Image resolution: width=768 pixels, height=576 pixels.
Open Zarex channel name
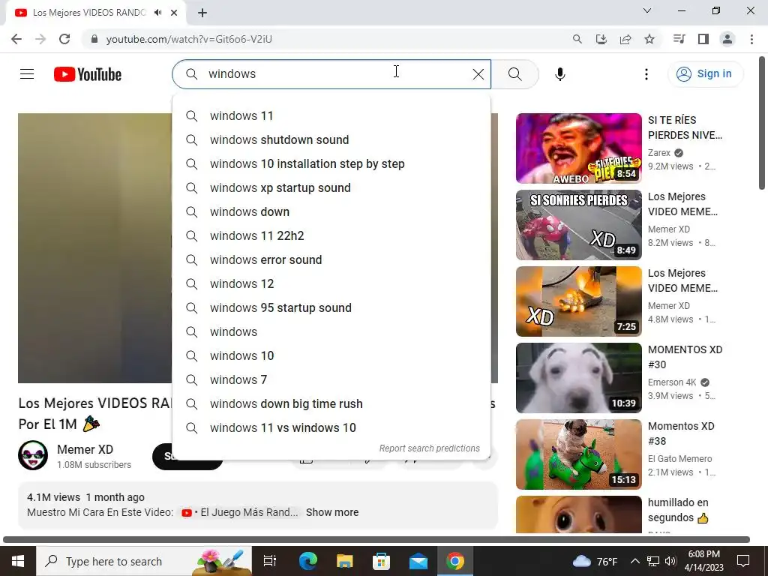point(658,153)
